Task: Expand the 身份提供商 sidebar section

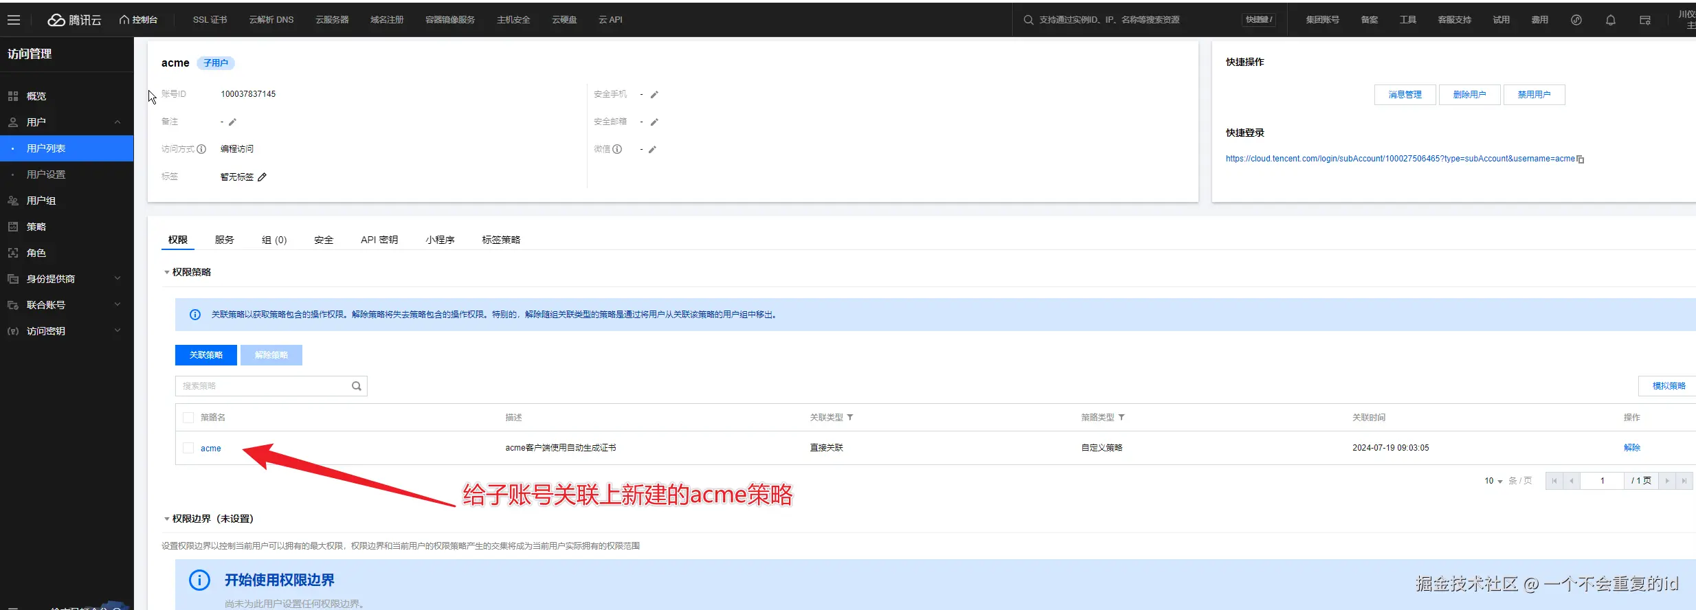Action: tap(118, 279)
